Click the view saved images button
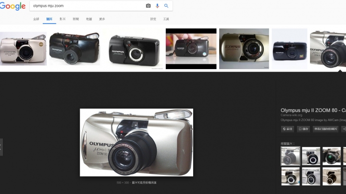 (326, 129)
